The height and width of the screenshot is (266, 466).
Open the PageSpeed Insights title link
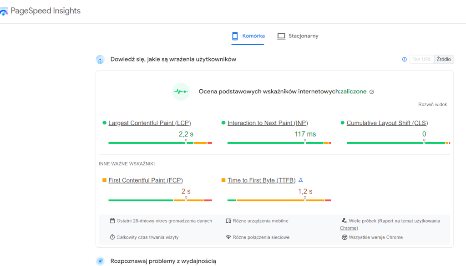(x=46, y=11)
